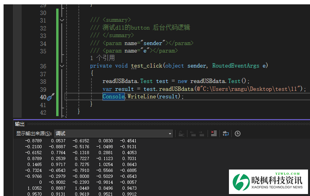Collapse the test_click method at line 36
The image size is (310, 196).
pyautogui.click(x=62, y=66)
